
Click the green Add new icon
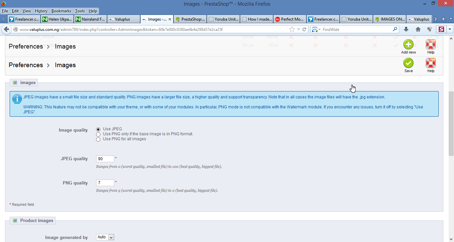click(408, 45)
